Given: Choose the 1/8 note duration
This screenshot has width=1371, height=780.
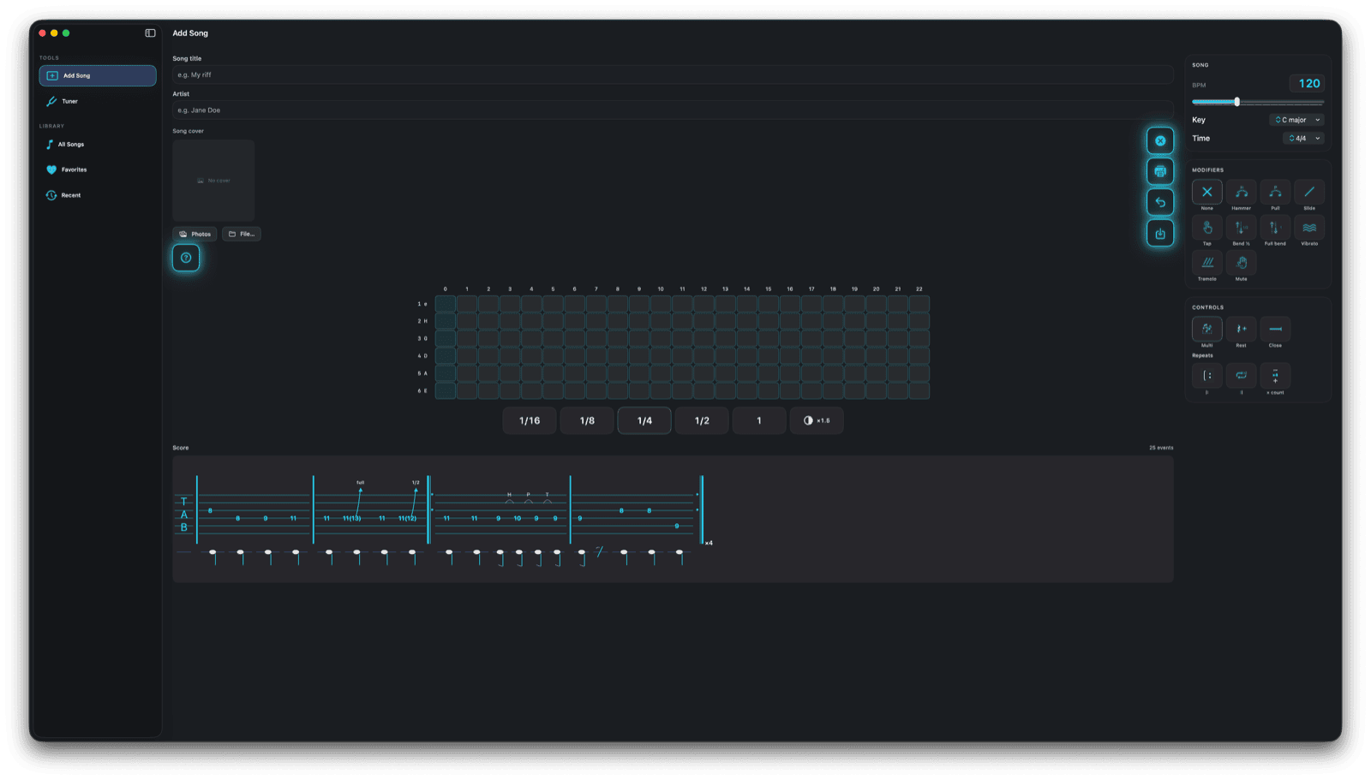Looking at the screenshot, I should [587, 420].
